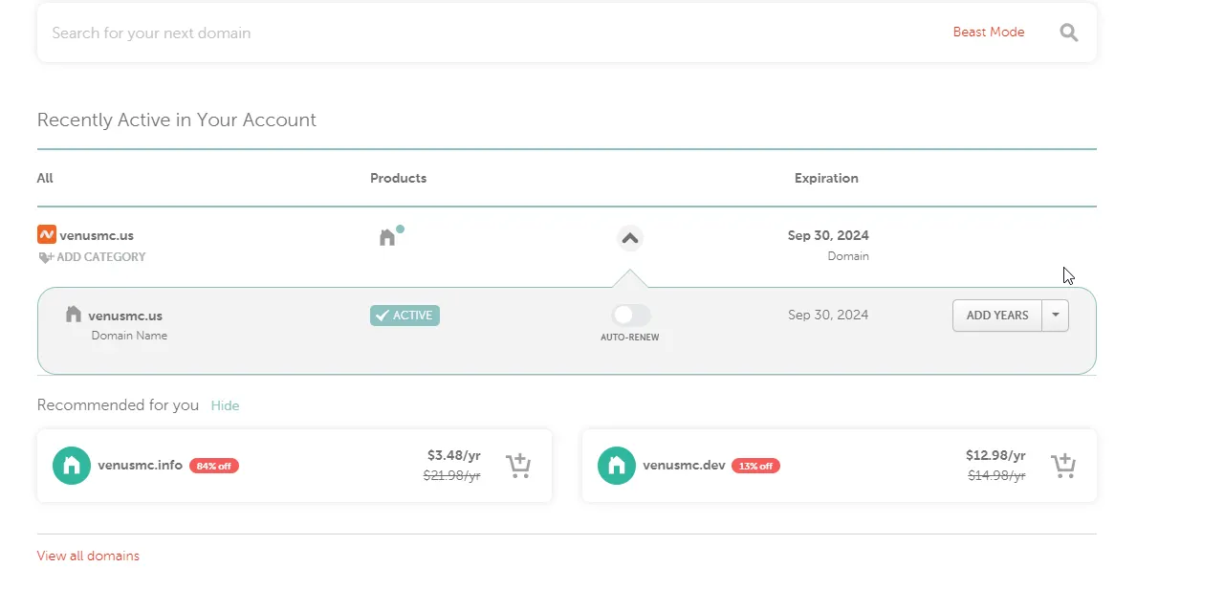The image size is (1224, 589).
Task: Click the green venusmc.info domain icon
Action: point(72,466)
